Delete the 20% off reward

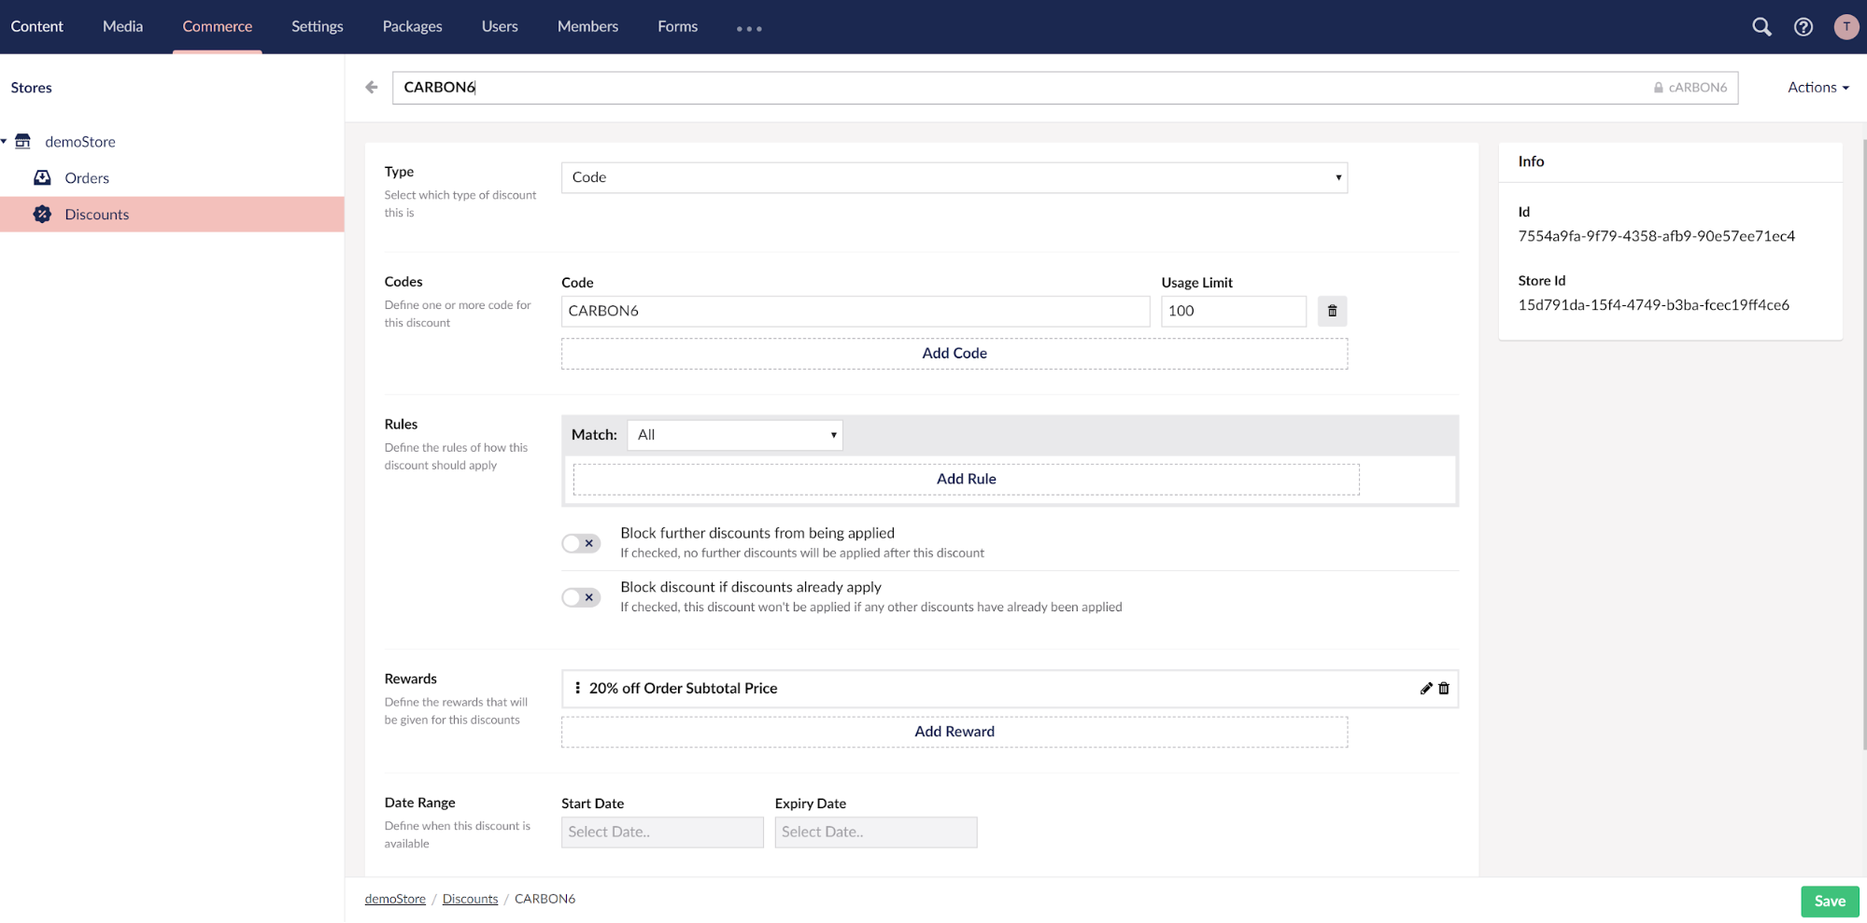[1444, 689]
